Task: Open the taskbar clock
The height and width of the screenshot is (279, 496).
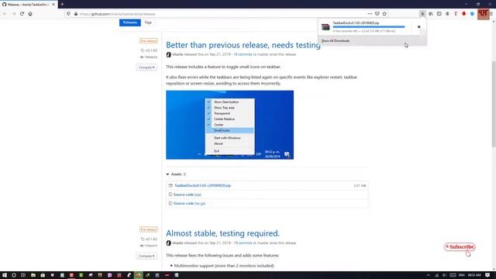Action: point(474,275)
